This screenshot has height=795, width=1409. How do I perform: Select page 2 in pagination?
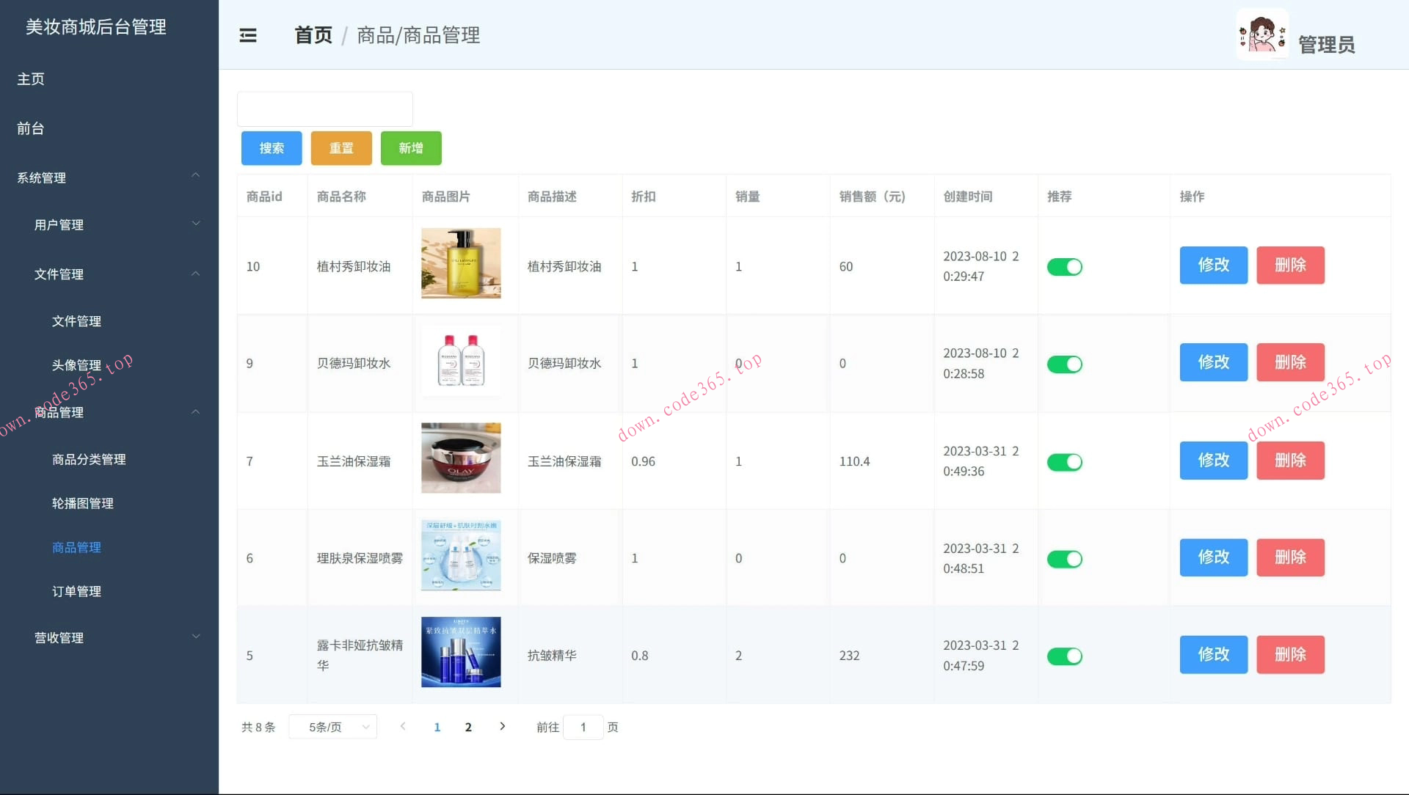coord(468,727)
